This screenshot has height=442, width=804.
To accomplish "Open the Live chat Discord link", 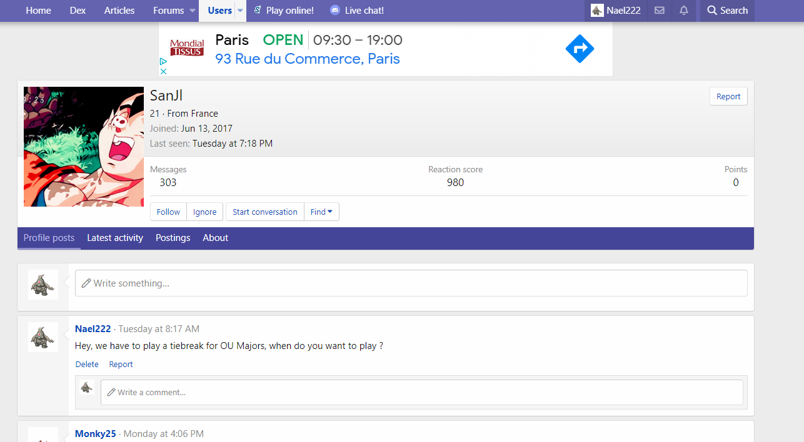I will click(x=357, y=11).
